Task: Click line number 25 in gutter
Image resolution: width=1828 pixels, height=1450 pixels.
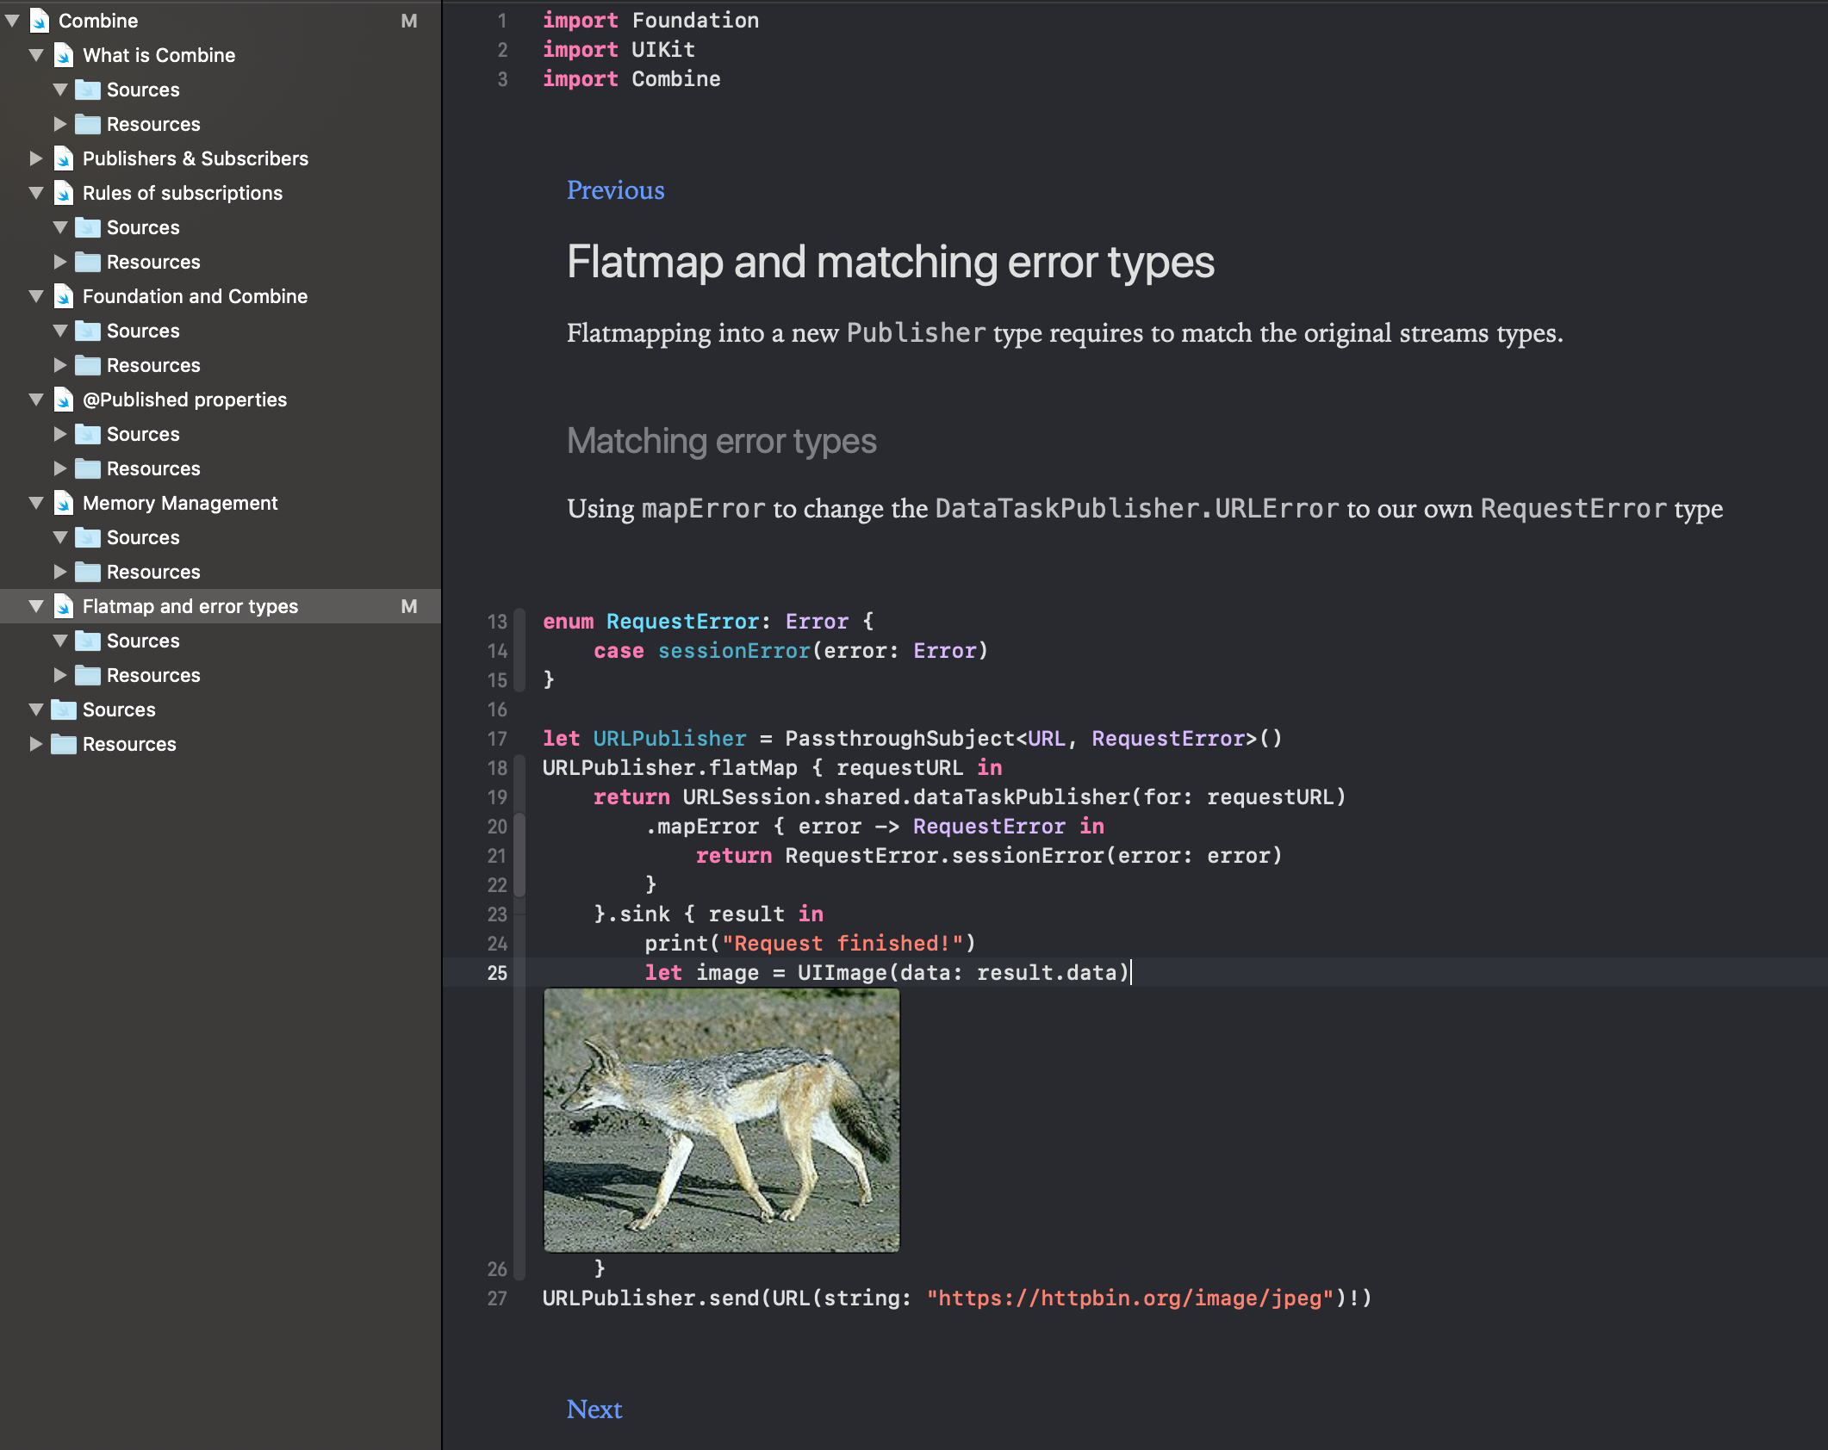Action: click(x=497, y=973)
